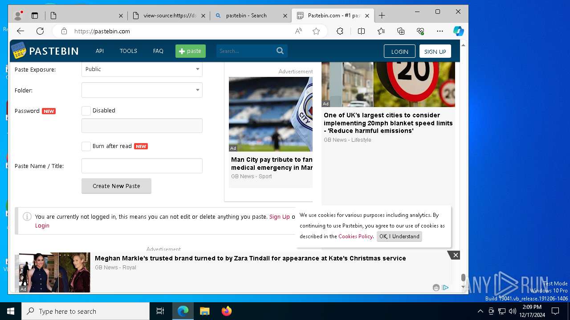
Task: Click the Paste Name / Title field
Action: (142, 166)
